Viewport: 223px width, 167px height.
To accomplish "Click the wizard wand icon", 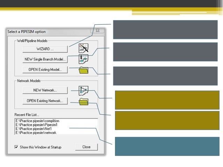I will pyautogui.click(x=84, y=48).
